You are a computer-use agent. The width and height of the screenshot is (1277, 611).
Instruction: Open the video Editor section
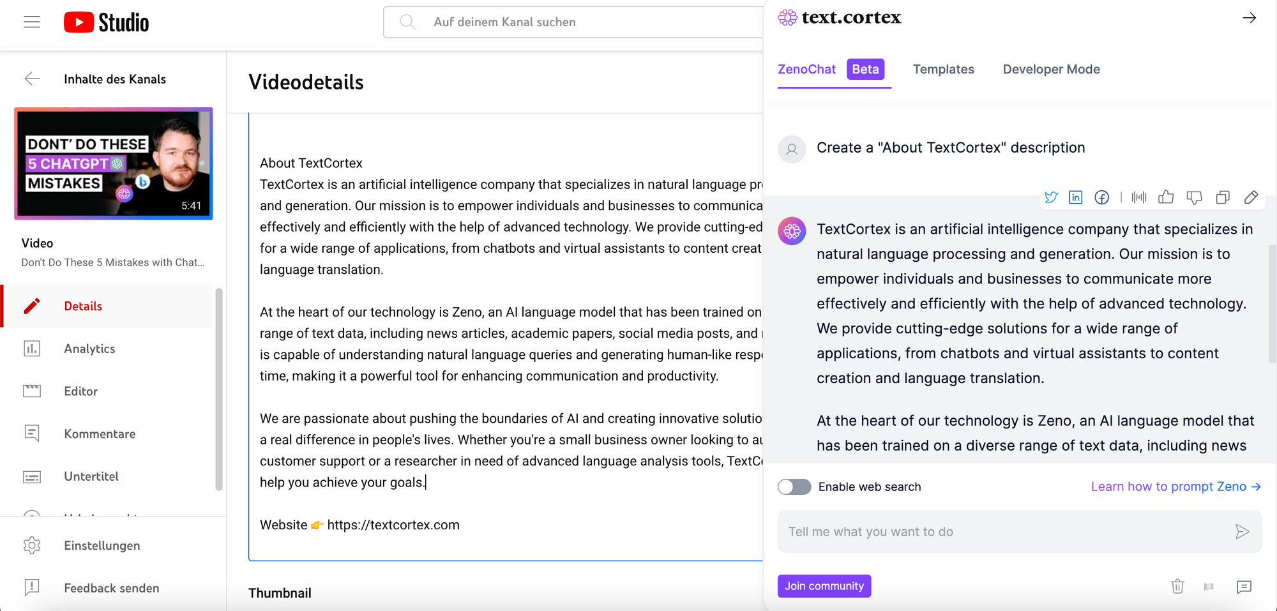tap(80, 391)
